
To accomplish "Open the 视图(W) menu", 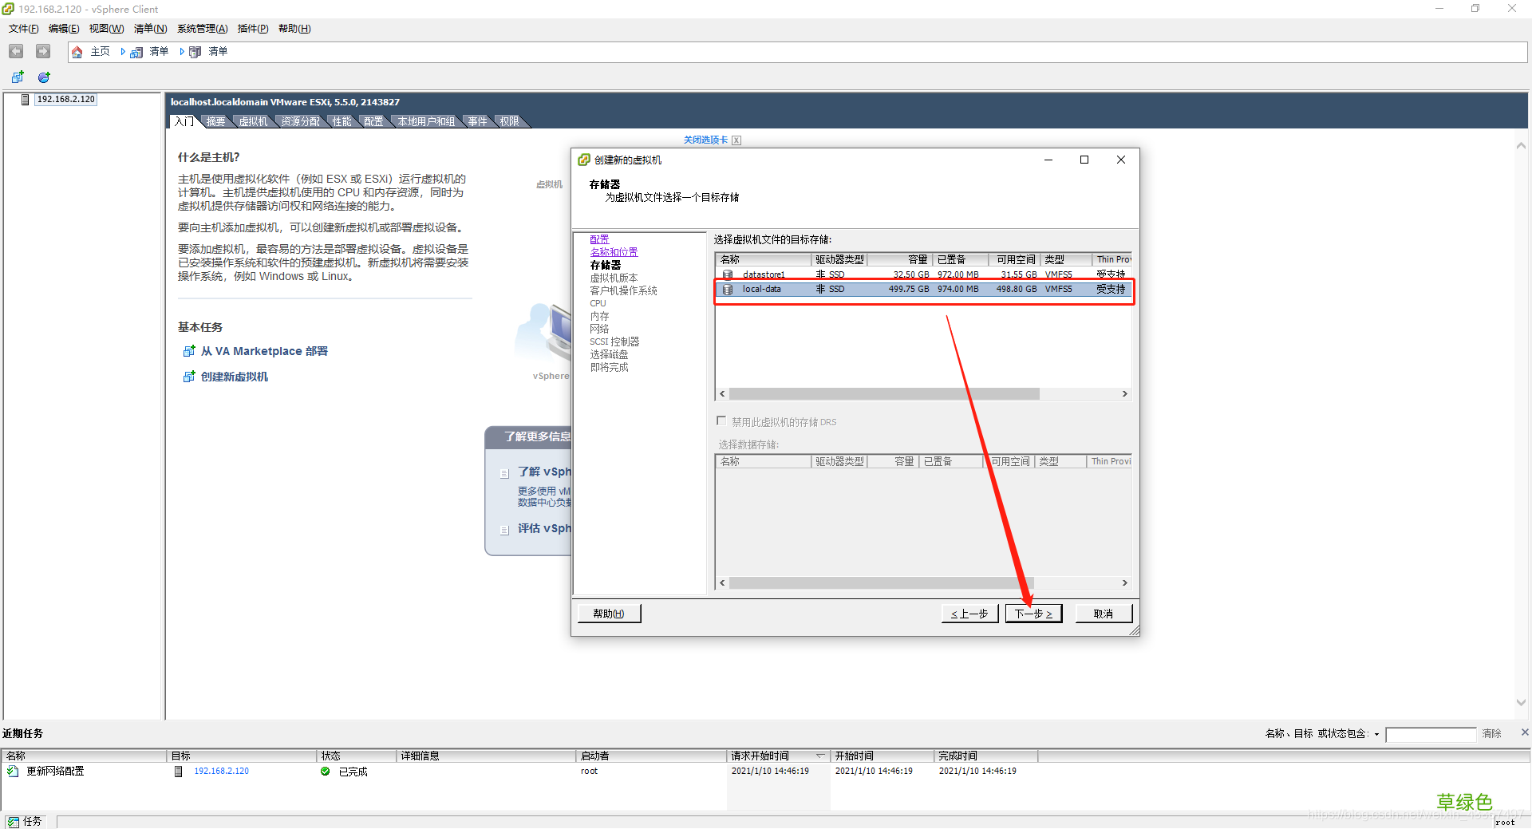I will coord(106,29).
